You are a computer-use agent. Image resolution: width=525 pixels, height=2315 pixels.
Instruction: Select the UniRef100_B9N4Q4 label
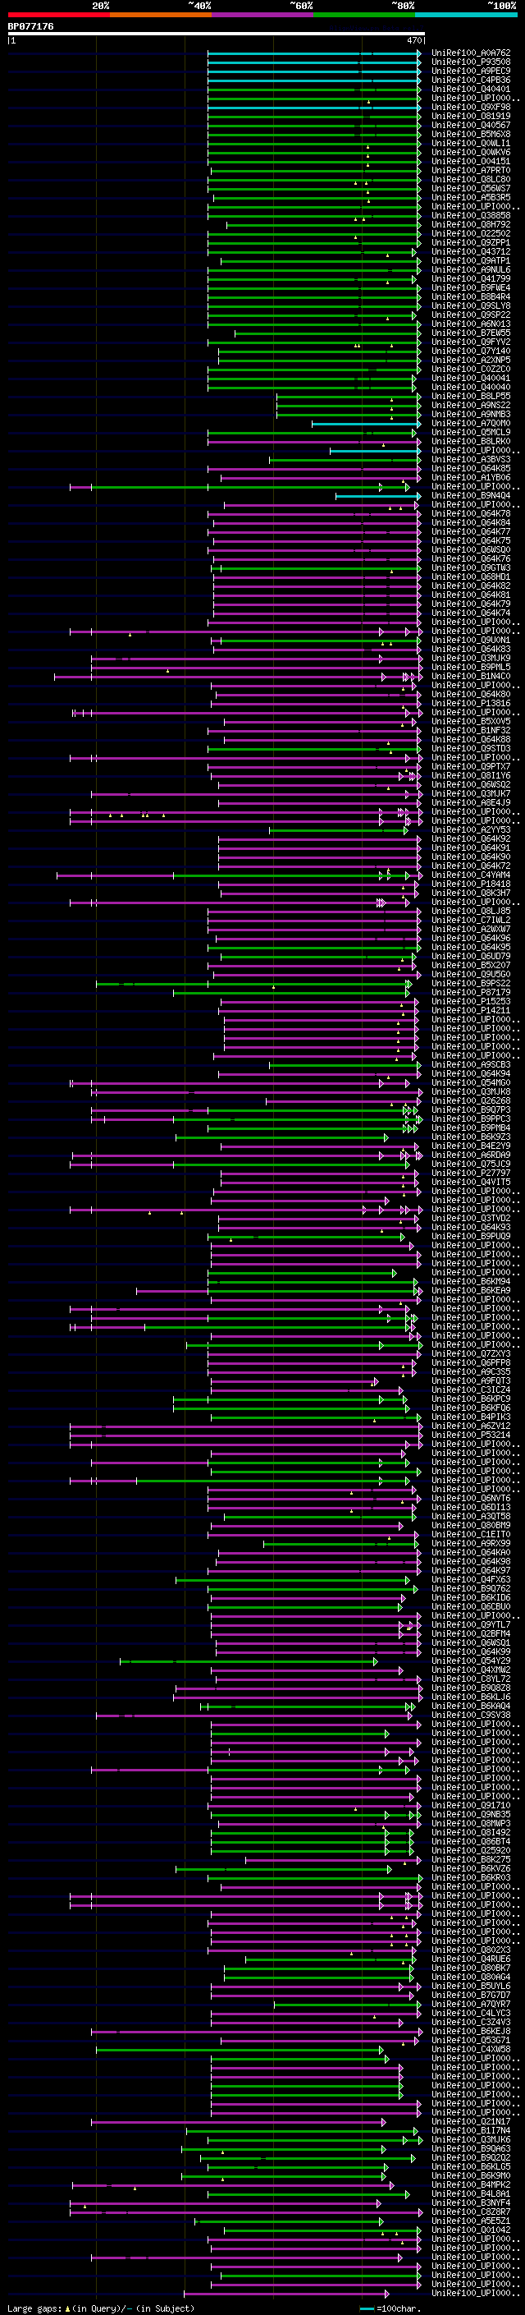tap(471, 495)
